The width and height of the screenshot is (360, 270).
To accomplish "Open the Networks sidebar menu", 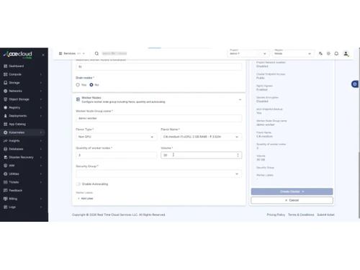I will pyautogui.click(x=23, y=91).
